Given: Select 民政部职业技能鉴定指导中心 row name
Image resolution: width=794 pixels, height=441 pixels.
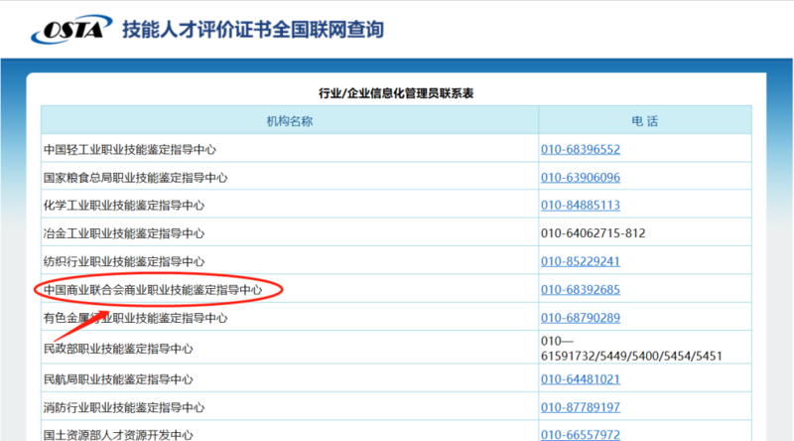Looking at the screenshot, I should coord(118,349).
